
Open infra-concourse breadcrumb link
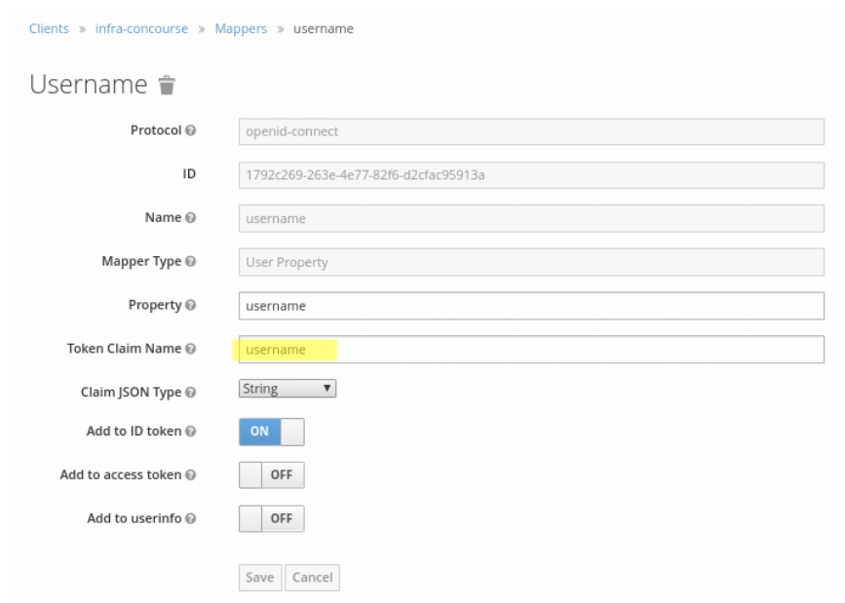coord(141,28)
